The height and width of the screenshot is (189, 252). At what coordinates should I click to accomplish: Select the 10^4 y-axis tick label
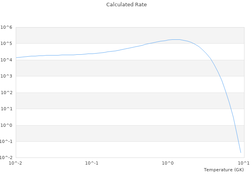(x=7, y=60)
